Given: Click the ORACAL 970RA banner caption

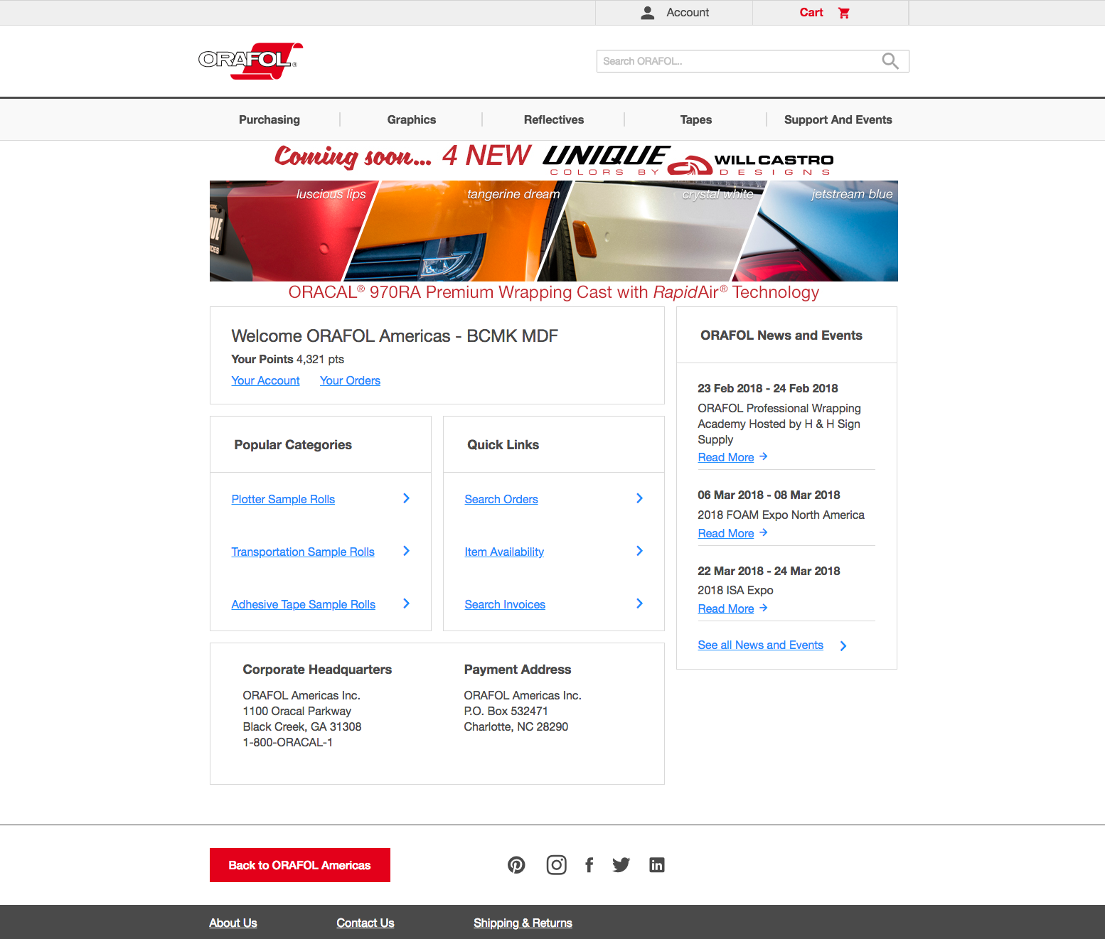Looking at the screenshot, I should [554, 292].
